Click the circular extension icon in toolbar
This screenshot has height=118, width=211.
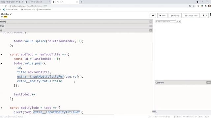coord(198,6)
